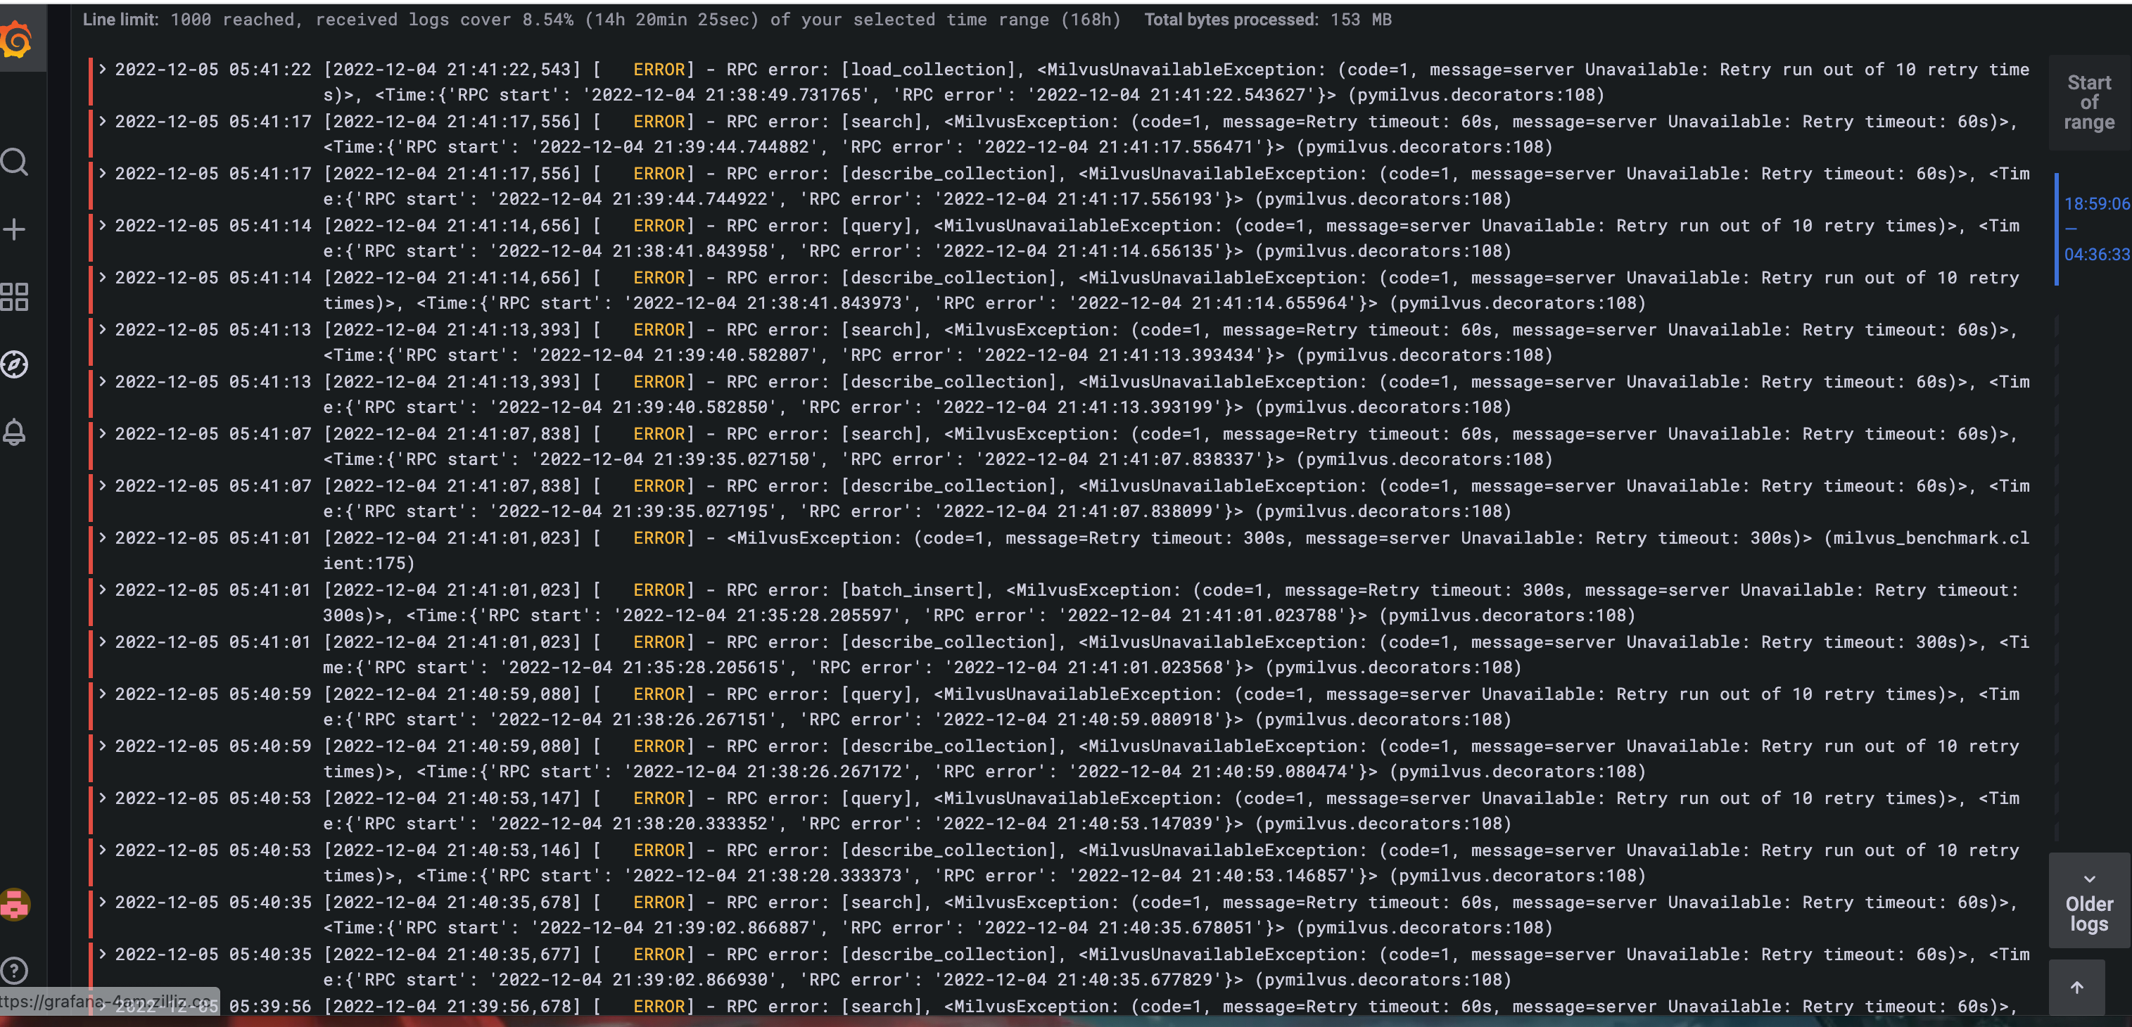
Task: Click the scroll-to-top arrow
Action: tap(2077, 986)
